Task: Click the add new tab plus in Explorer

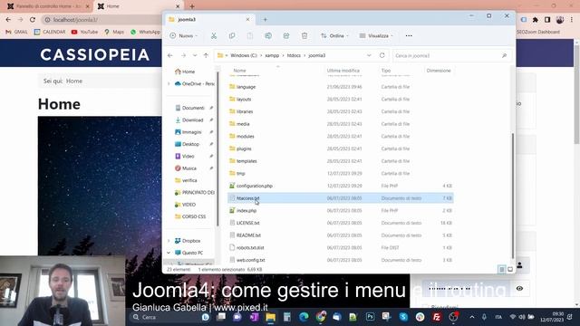Action: click(265, 20)
